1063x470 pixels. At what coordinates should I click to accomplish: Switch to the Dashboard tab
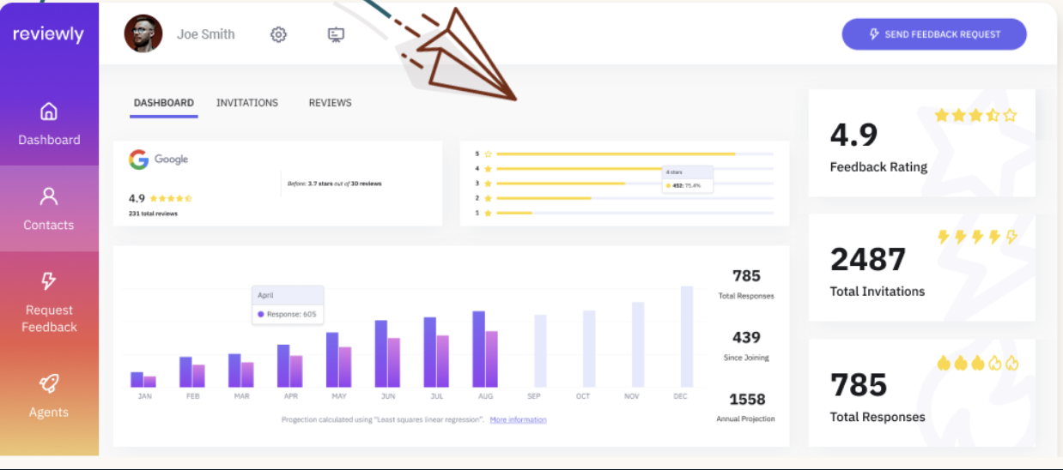coord(163,103)
